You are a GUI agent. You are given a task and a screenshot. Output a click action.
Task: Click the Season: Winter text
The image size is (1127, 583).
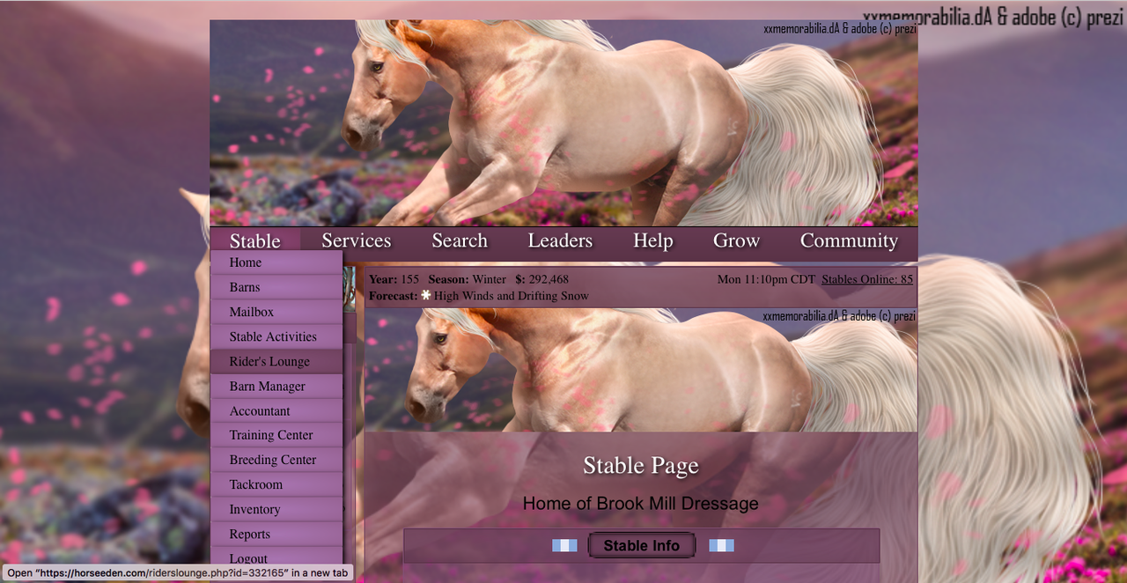[467, 279]
